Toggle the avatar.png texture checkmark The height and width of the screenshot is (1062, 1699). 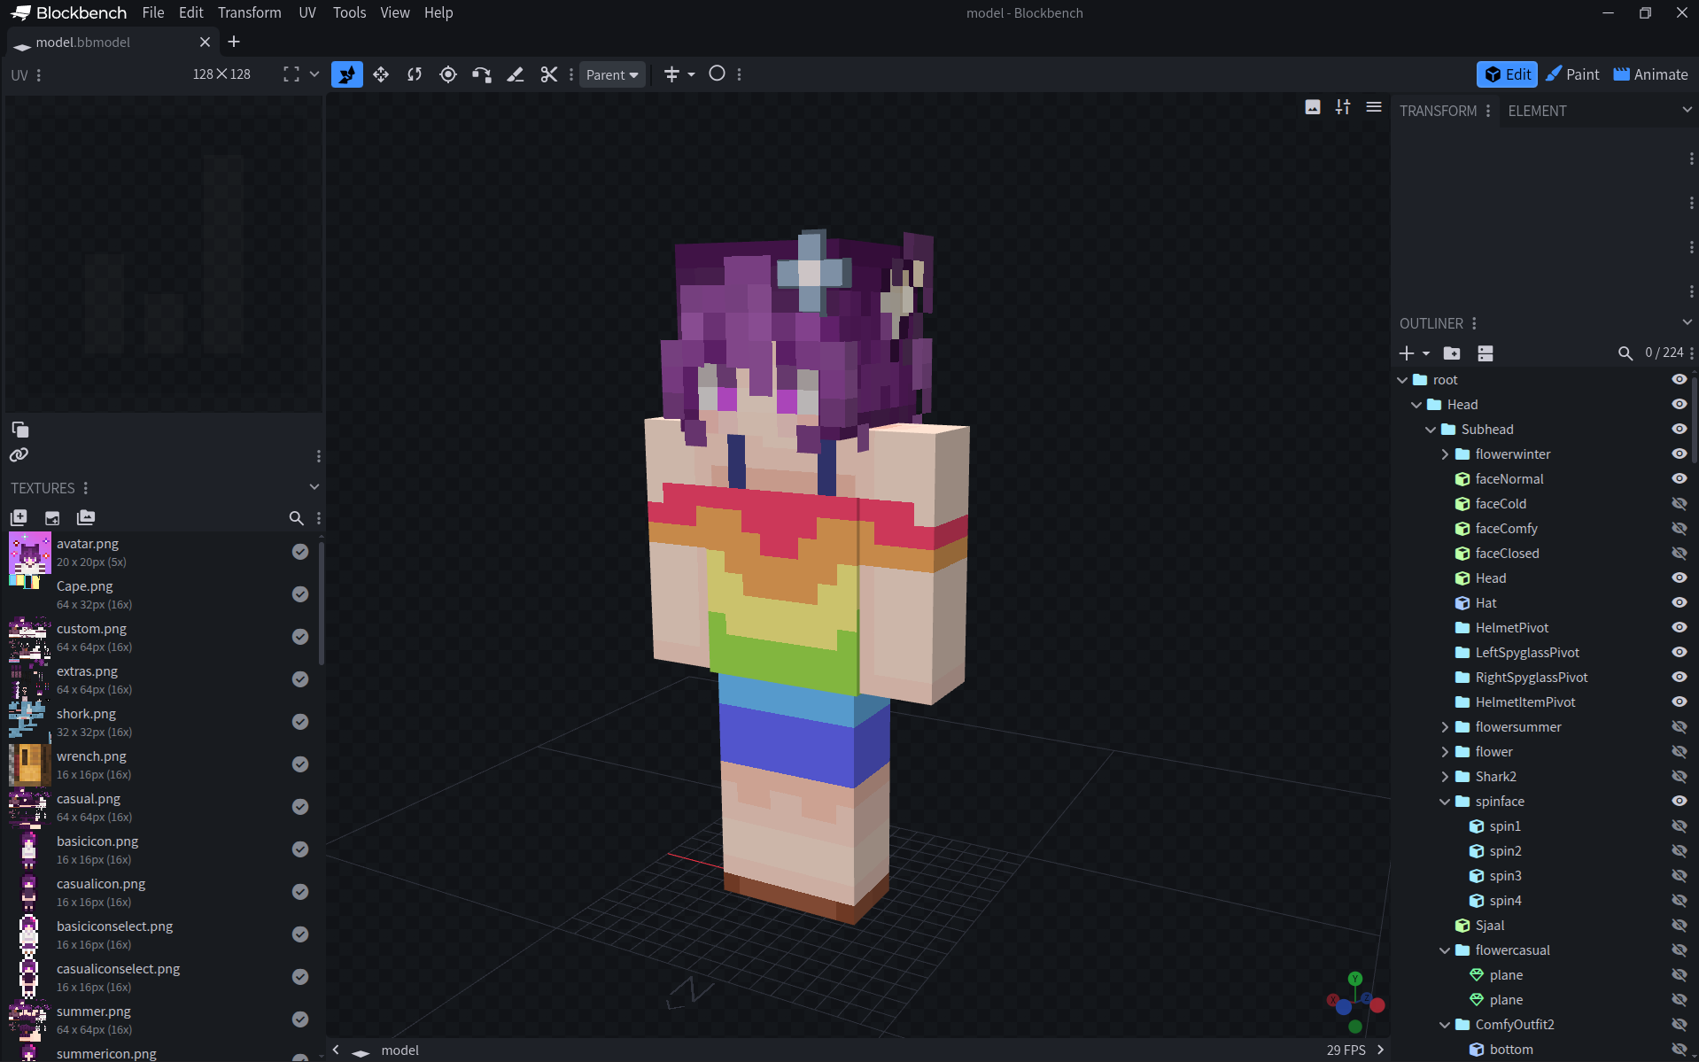[300, 552]
